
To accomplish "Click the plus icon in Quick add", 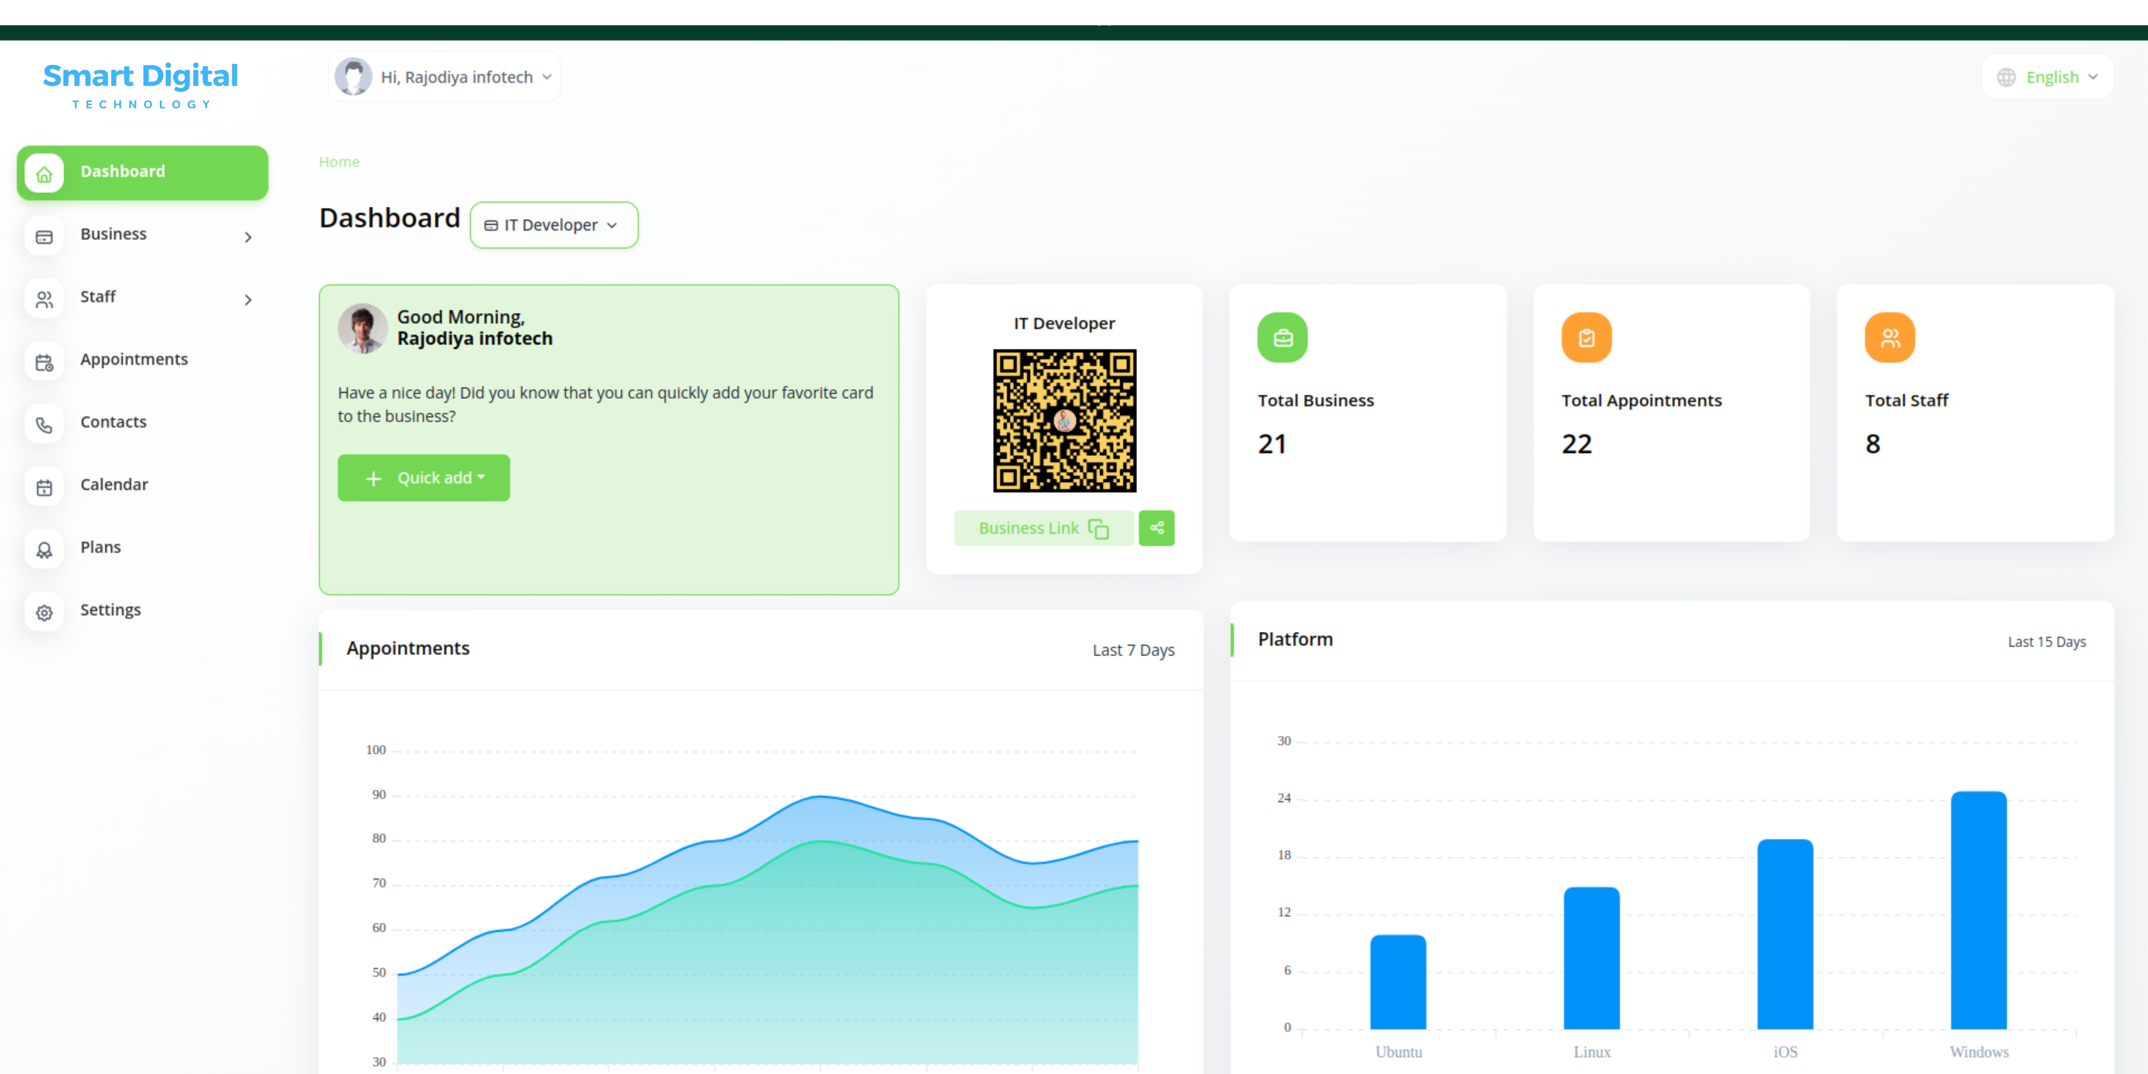I will coord(374,479).
